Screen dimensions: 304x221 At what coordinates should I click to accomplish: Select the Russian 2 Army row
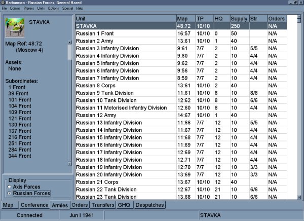[x=181, y=41]
